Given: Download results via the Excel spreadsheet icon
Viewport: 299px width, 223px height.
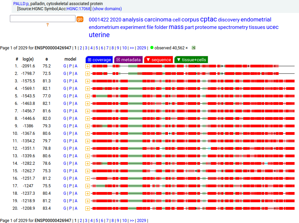Looking at the screenshot, I should point(193,48).
